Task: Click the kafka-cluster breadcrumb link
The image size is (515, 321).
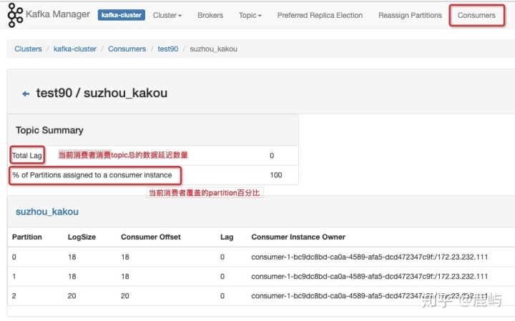Action: [x=75, y=49]
